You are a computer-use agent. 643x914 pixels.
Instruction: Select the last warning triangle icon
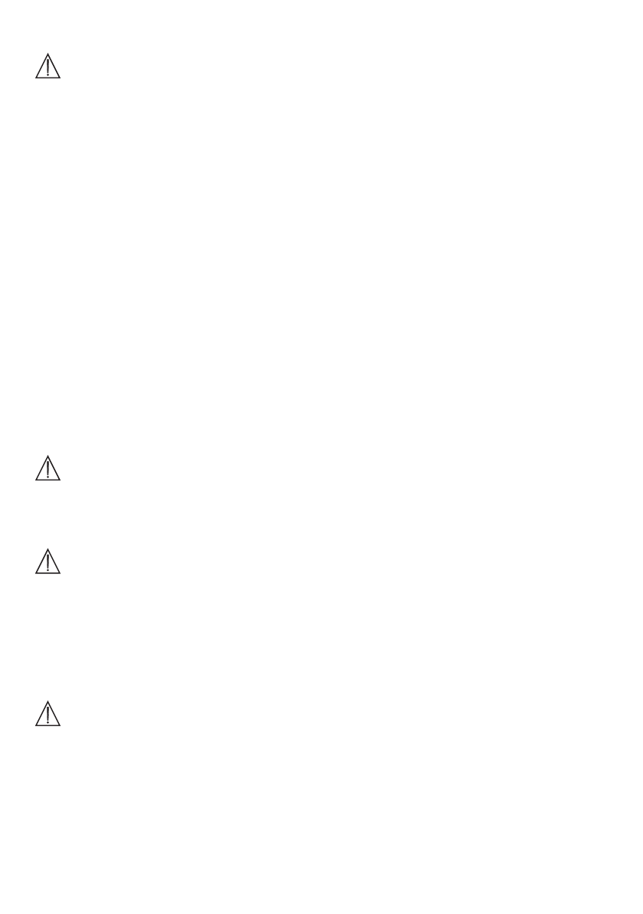coord(48,714)
